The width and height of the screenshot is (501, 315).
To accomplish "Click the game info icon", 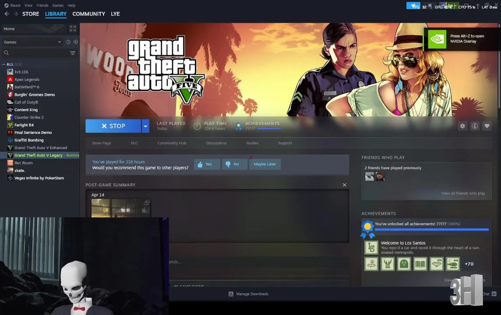I will pyautogui.click(x=475, y=126).
